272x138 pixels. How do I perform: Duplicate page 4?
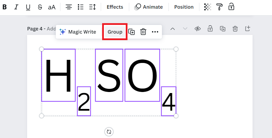tap(223, 29)
